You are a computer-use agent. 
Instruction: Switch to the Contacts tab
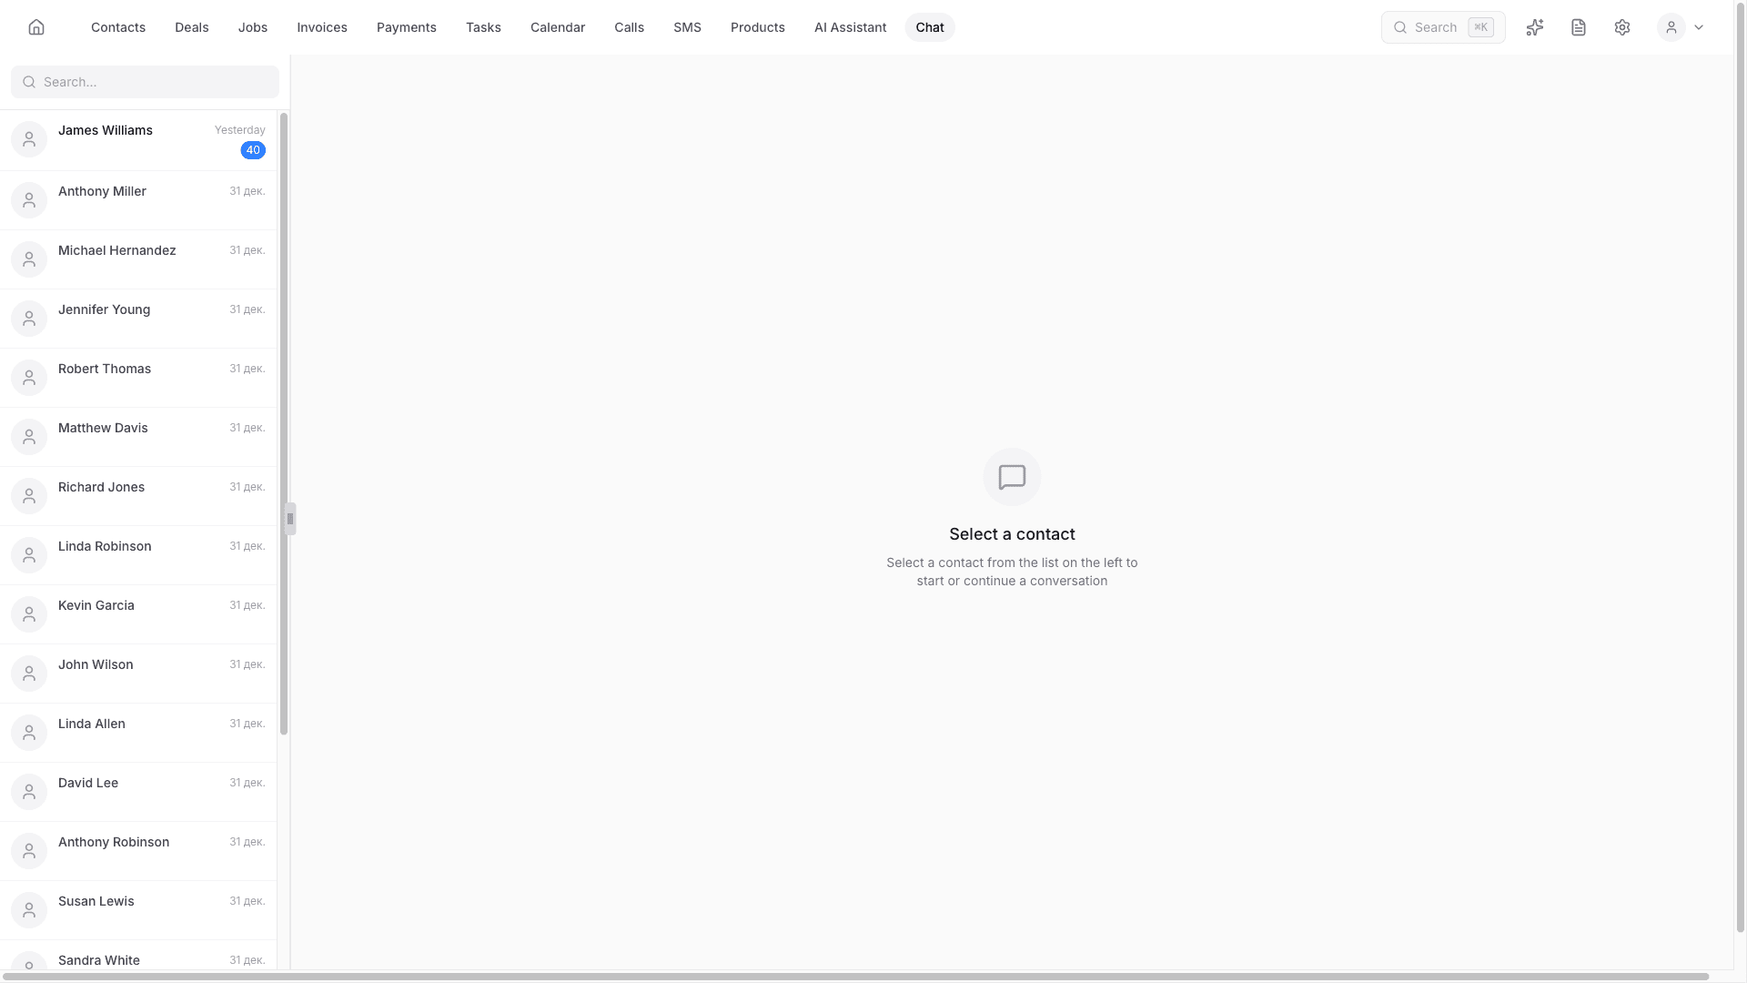tap(118, 27)
